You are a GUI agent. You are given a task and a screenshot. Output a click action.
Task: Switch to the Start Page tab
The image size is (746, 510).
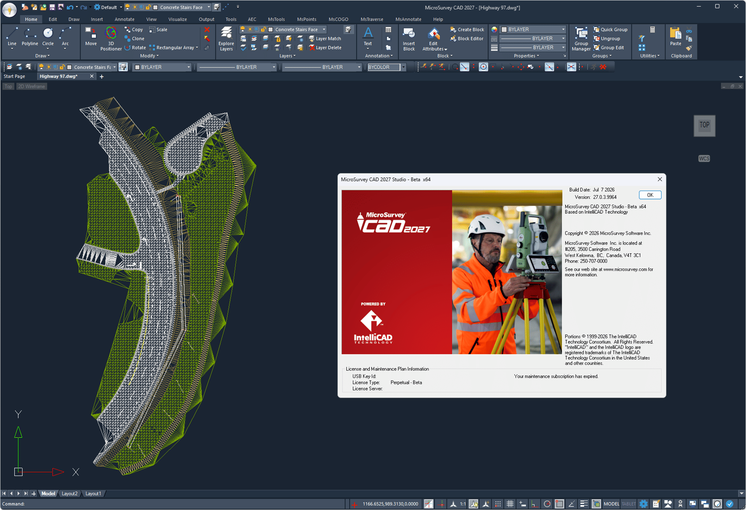(14, 76)
